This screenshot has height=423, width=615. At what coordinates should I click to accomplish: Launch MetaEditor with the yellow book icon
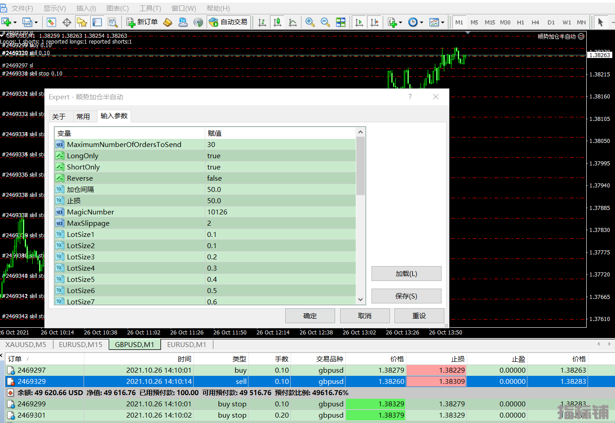point(168,22)
